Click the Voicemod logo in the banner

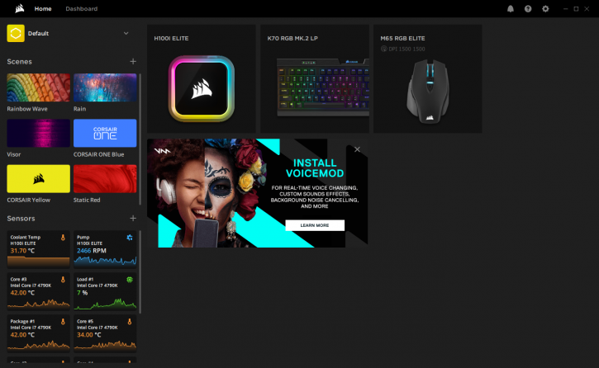(x=163, y=151)
